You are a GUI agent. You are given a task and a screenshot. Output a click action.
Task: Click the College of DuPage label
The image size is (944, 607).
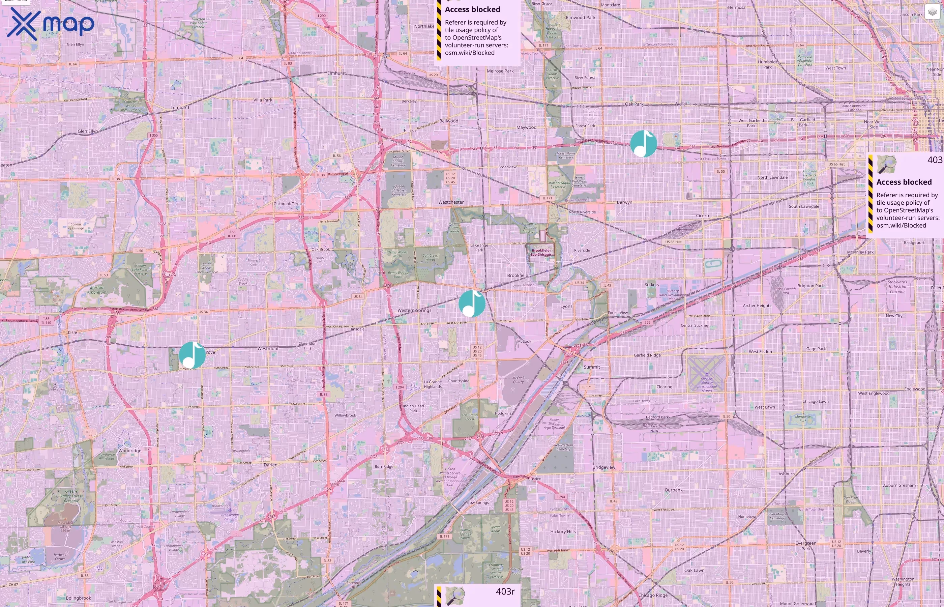click(x=76, y=226)
